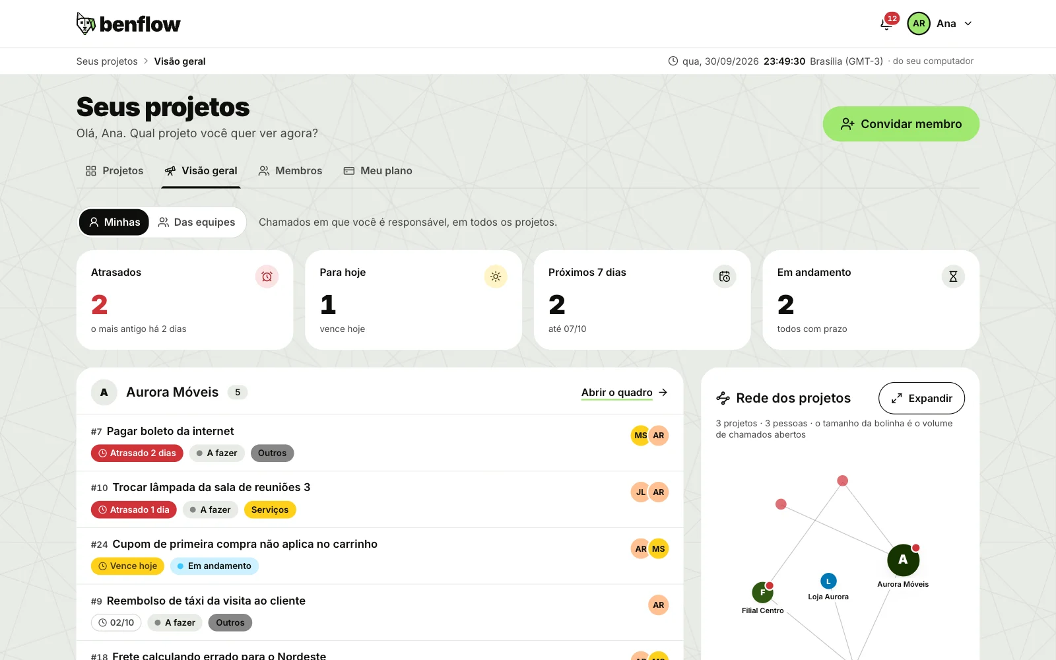This screenshot has width=1056, height=660.
Task: Click the alarm clock icon on Atrasados card
Action: 267,277
